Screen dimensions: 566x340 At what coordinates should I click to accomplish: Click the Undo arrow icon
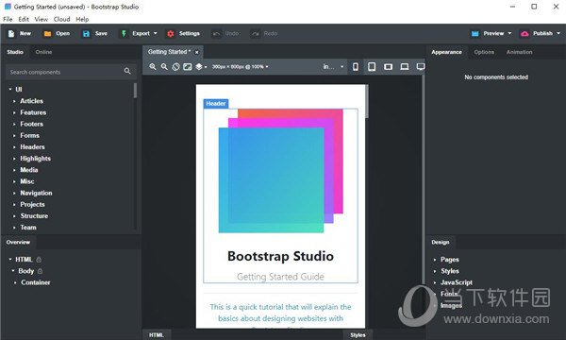(216, 34)
